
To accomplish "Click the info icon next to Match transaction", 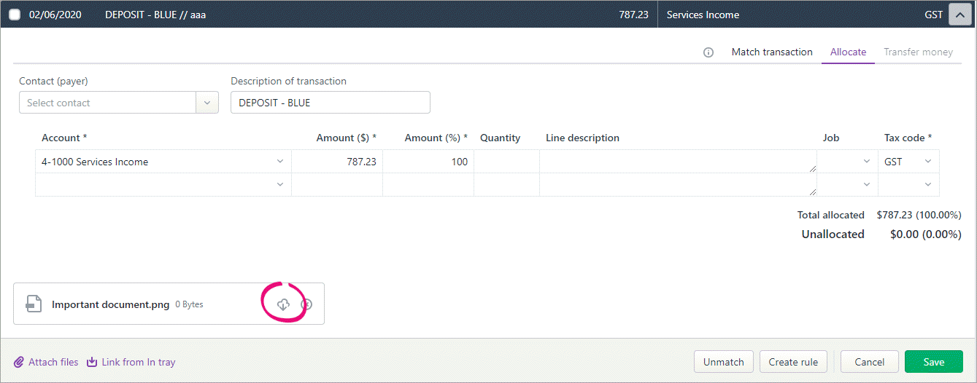I will 708,52.
